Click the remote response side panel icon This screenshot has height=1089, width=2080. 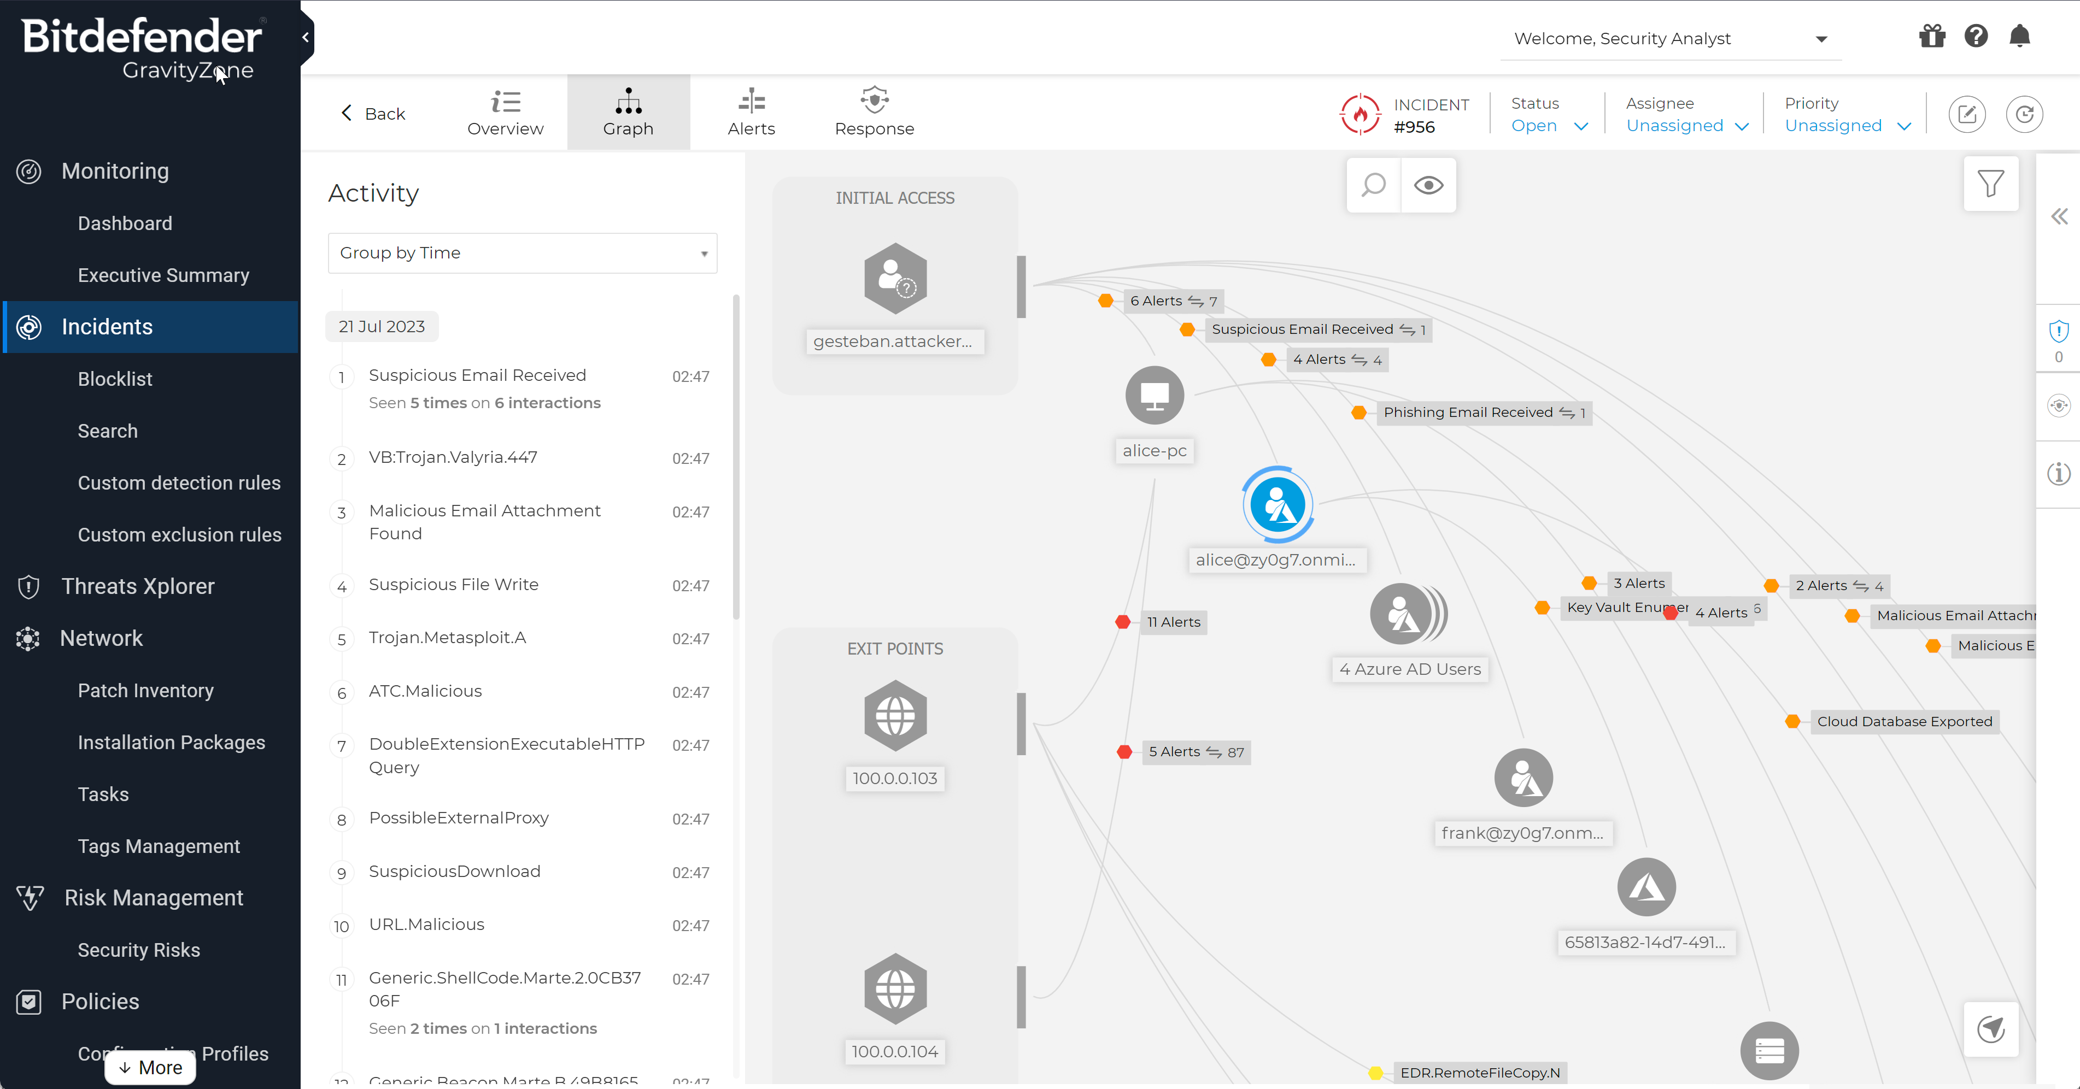(2058, 405)
